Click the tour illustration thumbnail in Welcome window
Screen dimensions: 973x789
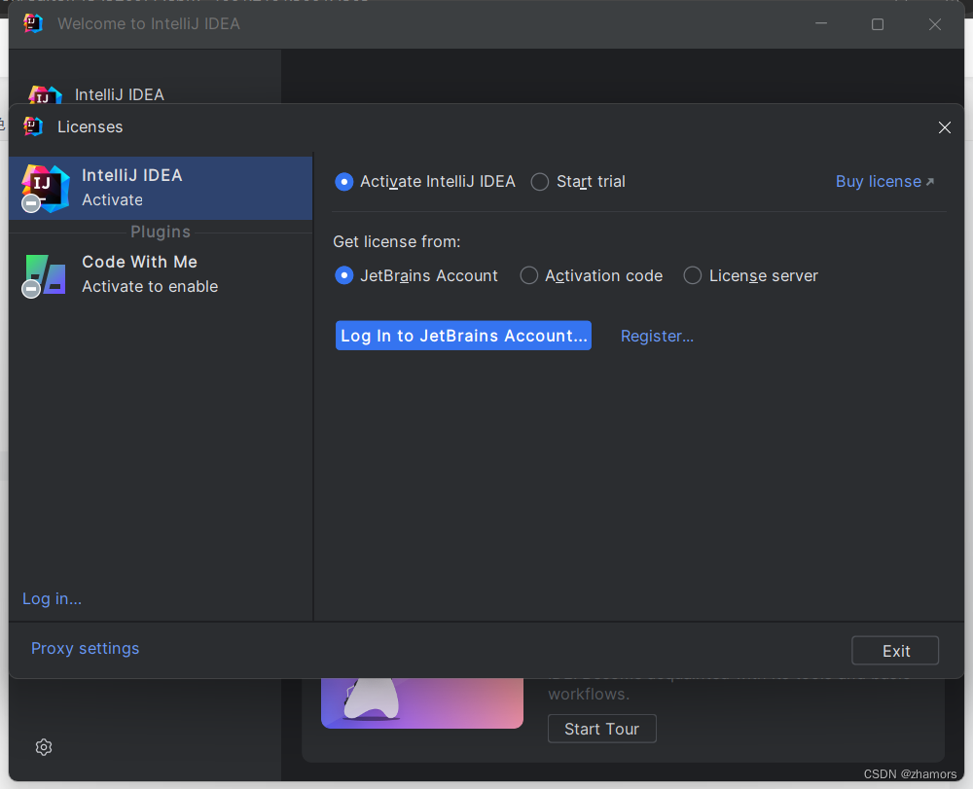coord(422,702)
